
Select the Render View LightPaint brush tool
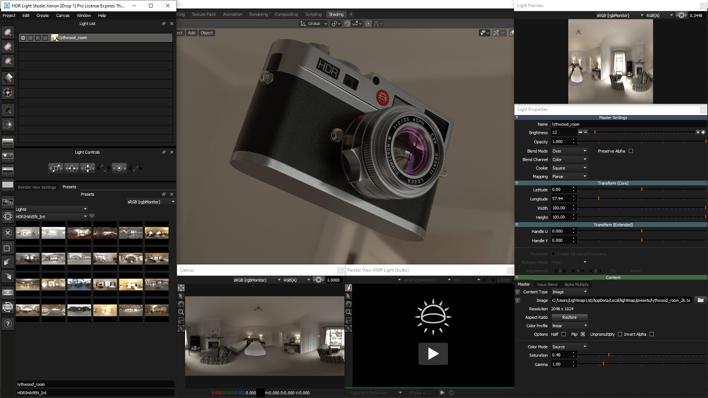(348, 288)
